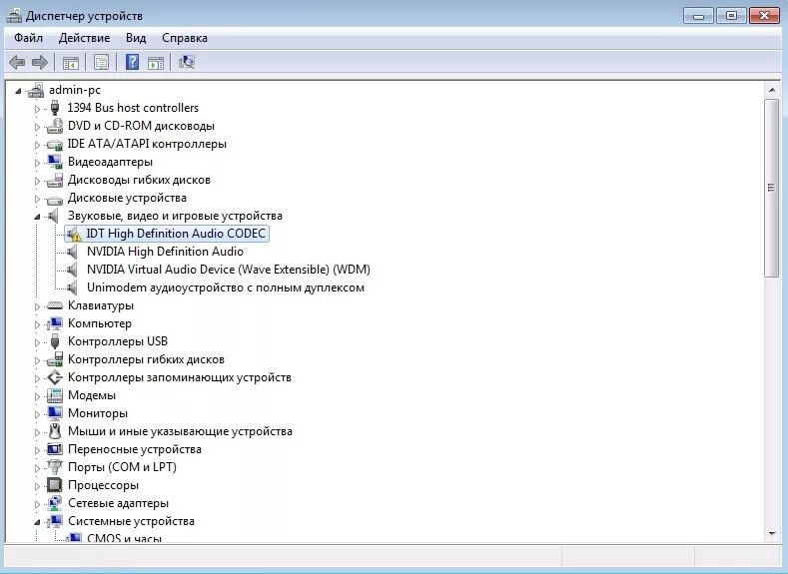The width and height of the screenshot is (788, 574).
Task: Select Unimodem аудиоустройство с полным дуплексом
Action: tap(226, 287)
